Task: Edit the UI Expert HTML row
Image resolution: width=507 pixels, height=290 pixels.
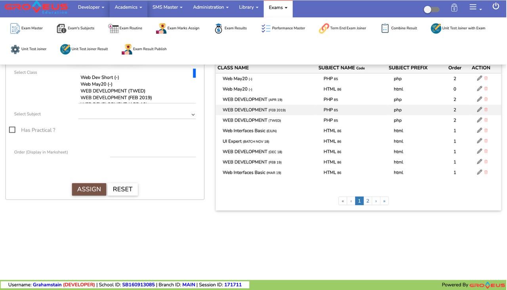Action: tap(479, 141)
